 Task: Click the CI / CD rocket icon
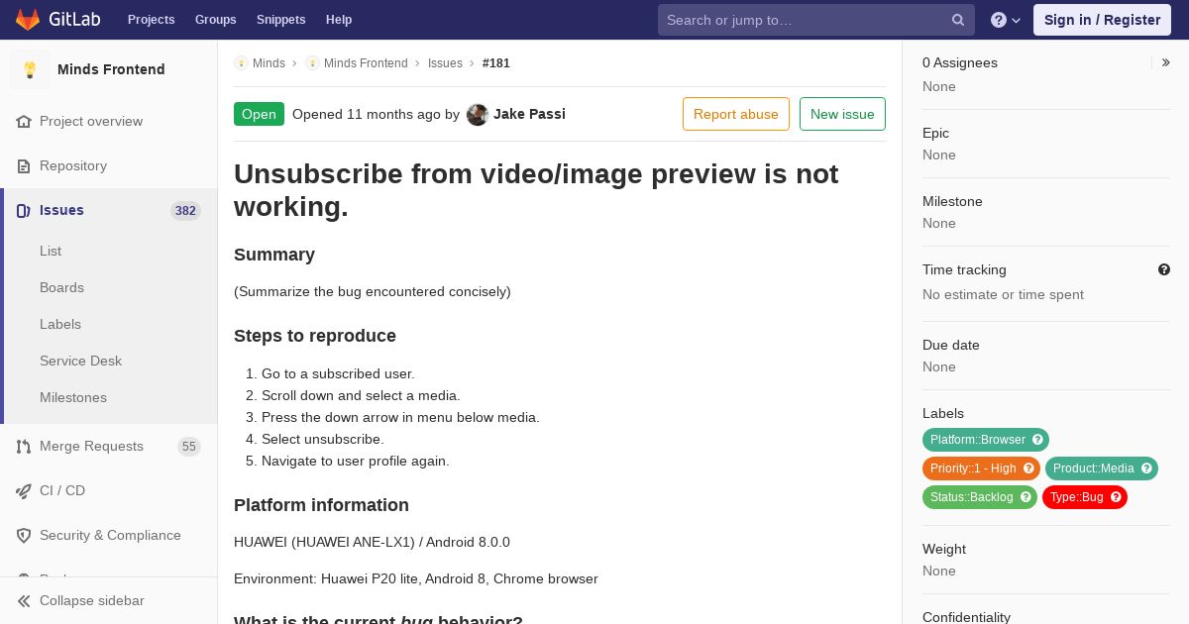(x=24, y=491)
